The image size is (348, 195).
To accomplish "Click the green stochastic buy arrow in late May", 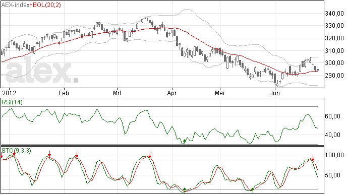I will click(253, 190).
